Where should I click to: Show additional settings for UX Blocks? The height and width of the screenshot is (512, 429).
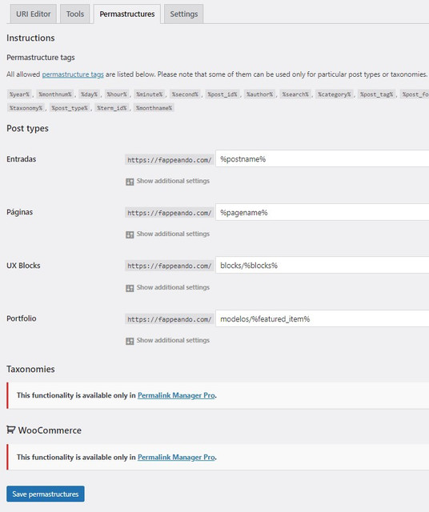[x=173, y=287]
